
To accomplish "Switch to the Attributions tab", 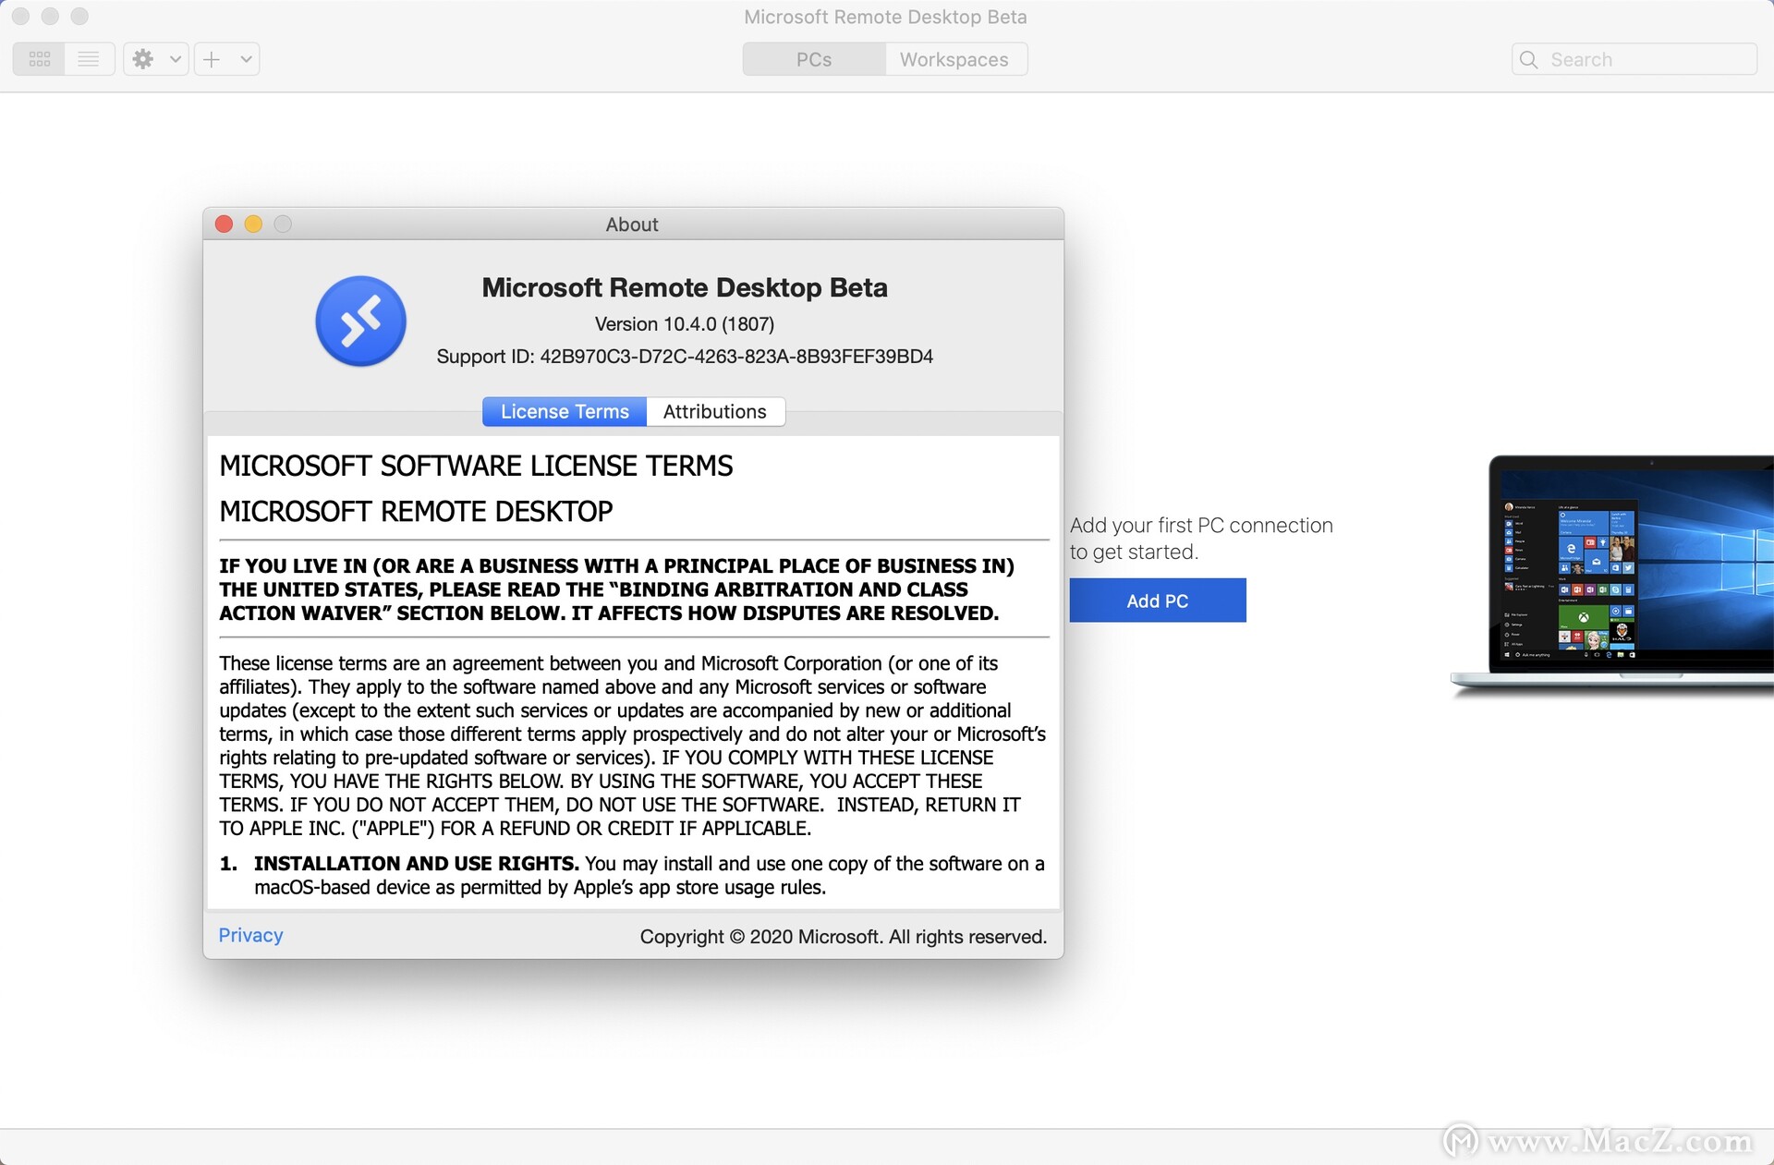I will click(x=715, y=412).
